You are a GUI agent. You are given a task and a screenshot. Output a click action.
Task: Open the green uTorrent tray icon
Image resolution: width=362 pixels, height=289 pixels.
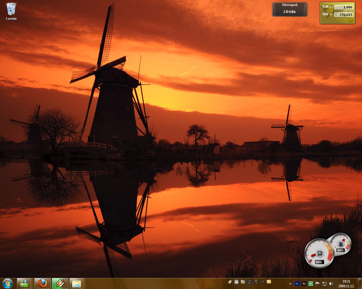[x=311, y=284]
